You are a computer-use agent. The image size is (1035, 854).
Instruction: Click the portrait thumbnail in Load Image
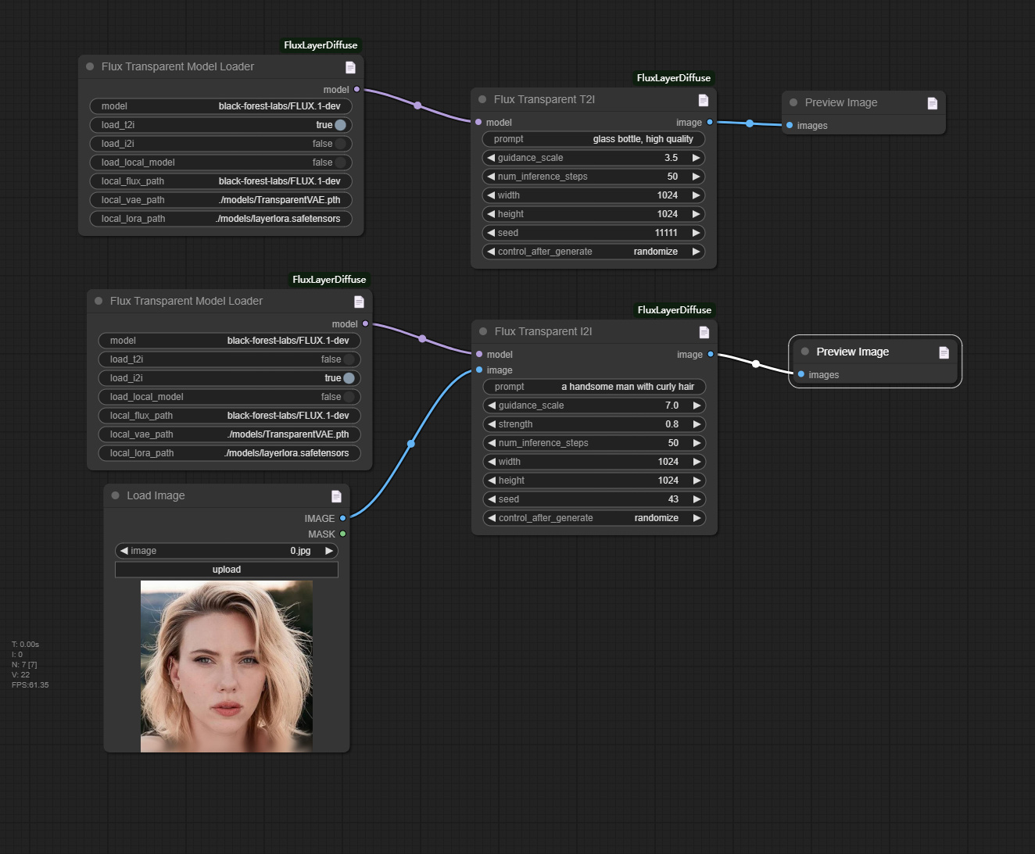(225, 666)
